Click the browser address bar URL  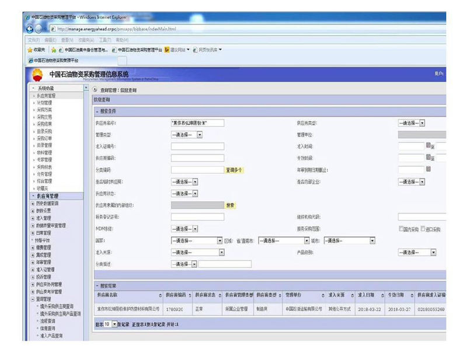point(117,29)
